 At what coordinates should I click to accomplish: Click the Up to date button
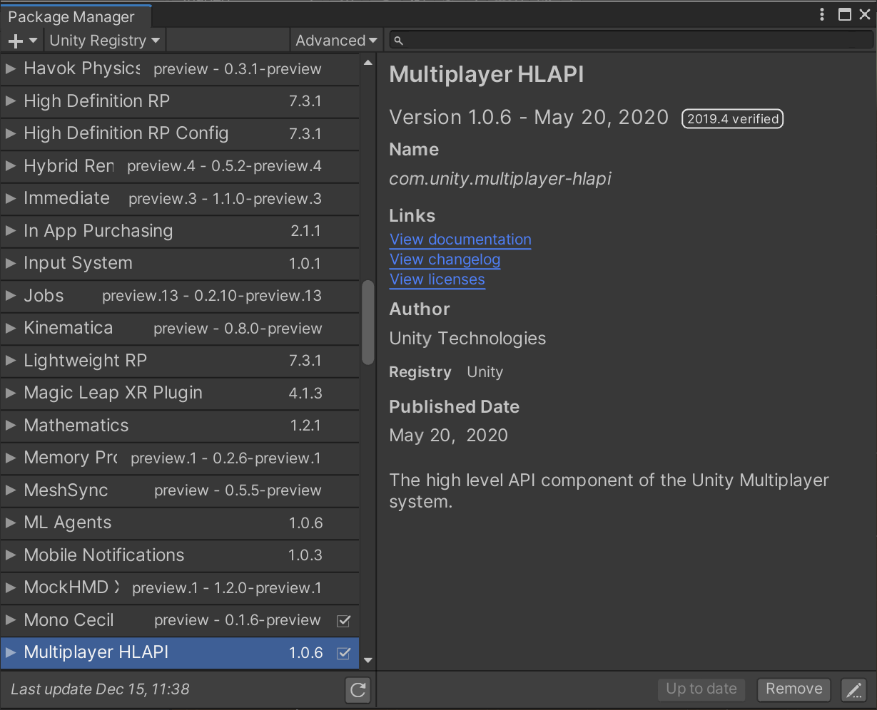coord(701,689)
